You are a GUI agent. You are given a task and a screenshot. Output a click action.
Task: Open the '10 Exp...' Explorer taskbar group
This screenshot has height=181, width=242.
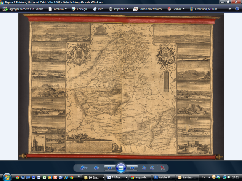93,178
